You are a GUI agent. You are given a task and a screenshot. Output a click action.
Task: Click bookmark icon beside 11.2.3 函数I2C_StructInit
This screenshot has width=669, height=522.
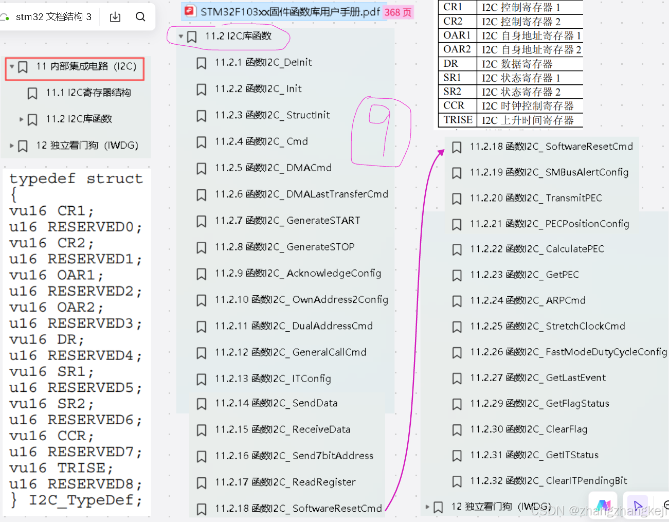tap(202, 116)
